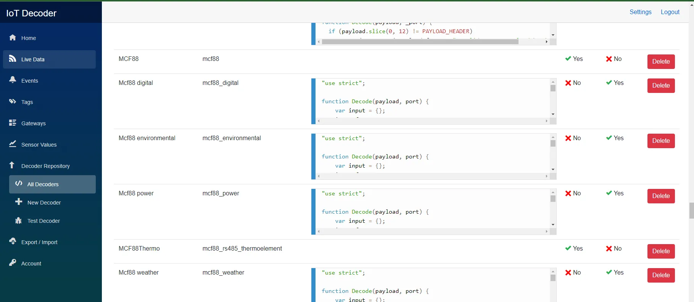Delete the MCF88 decoder

coord(660,62)
